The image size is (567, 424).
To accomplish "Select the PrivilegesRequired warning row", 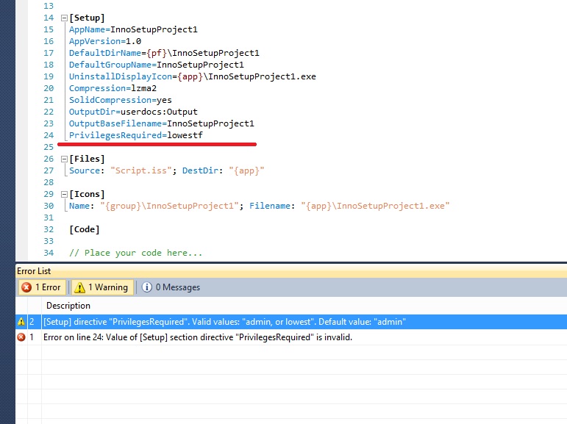I will click(291, 322).
